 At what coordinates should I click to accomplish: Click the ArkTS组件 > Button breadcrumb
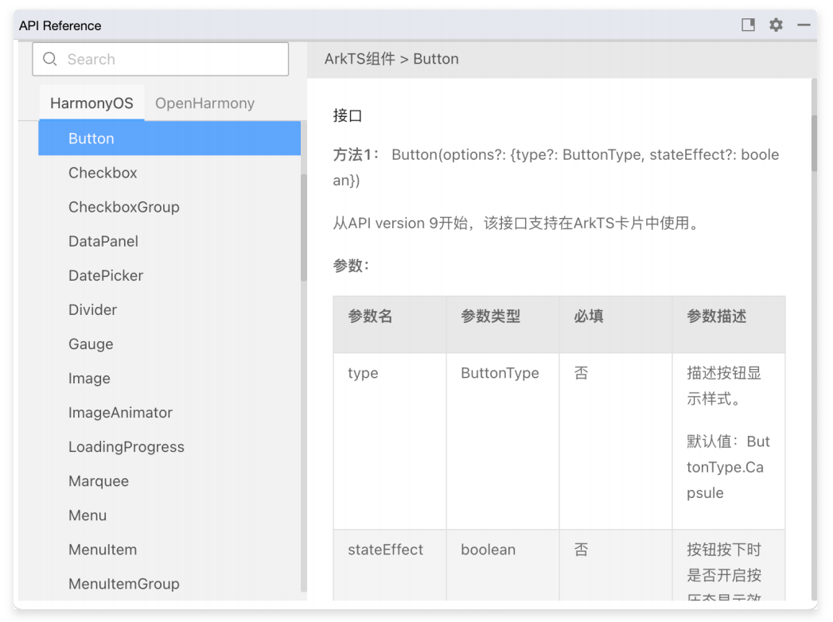point(391,59)
